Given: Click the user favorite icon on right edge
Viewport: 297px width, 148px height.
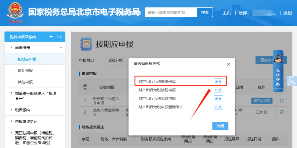Looking at the screenshot, I should (291, 81).
